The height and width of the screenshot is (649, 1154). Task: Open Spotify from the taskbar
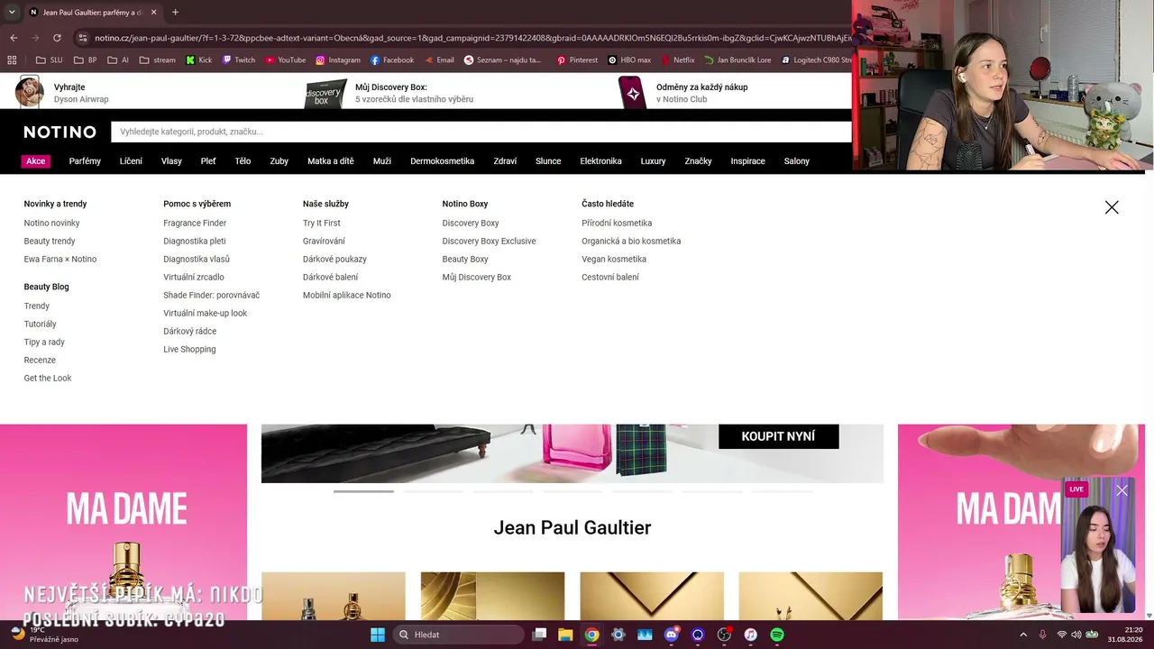coord(777,635)
